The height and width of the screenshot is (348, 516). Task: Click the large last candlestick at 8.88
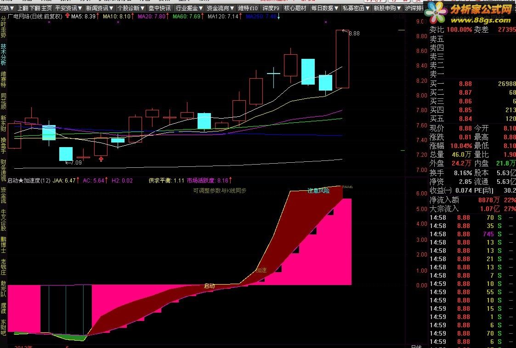coord(343,59)
